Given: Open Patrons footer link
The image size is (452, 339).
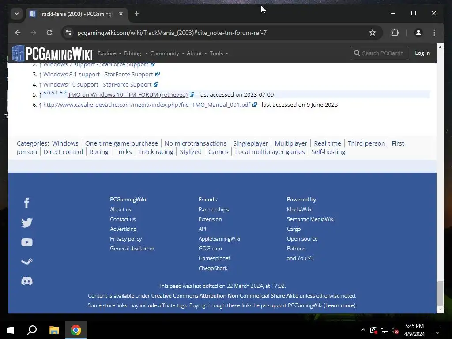Looking at the screenshot, I should point(296,248).
